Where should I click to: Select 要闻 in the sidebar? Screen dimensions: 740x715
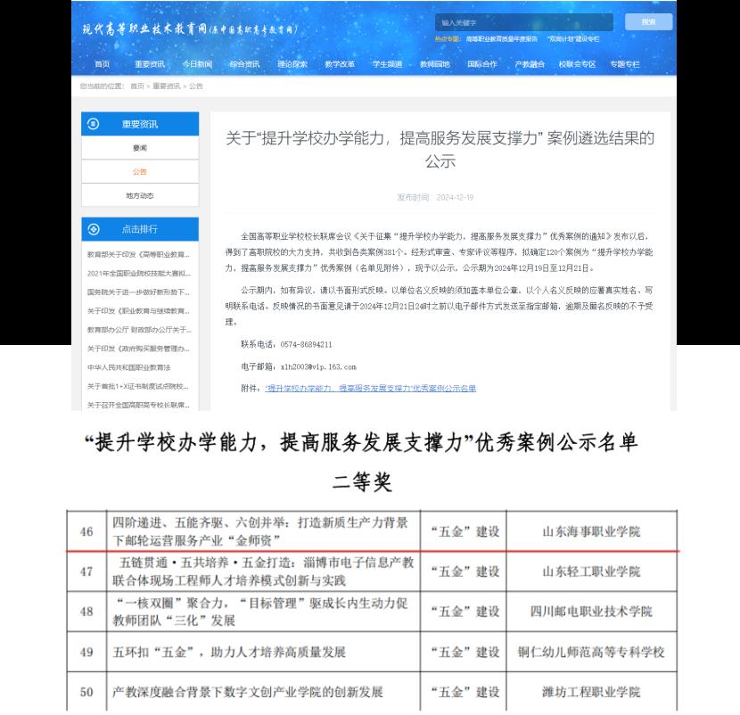140,148
